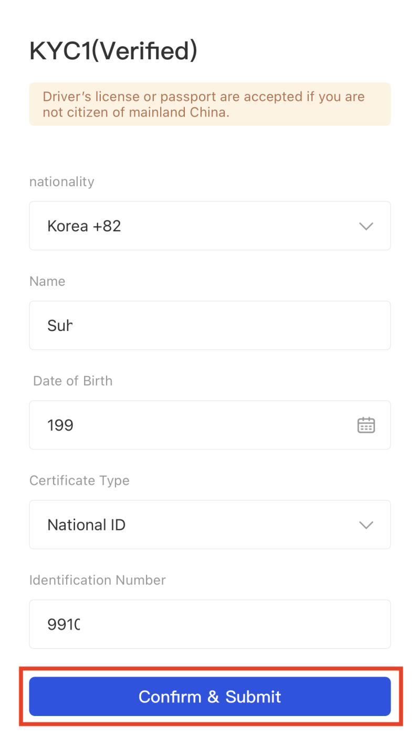Screen dimensions: 420x738
Task: Submit the KYC1 verification form
Action: [x=210, y=697]
